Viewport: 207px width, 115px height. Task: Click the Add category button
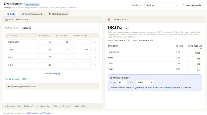52,73
